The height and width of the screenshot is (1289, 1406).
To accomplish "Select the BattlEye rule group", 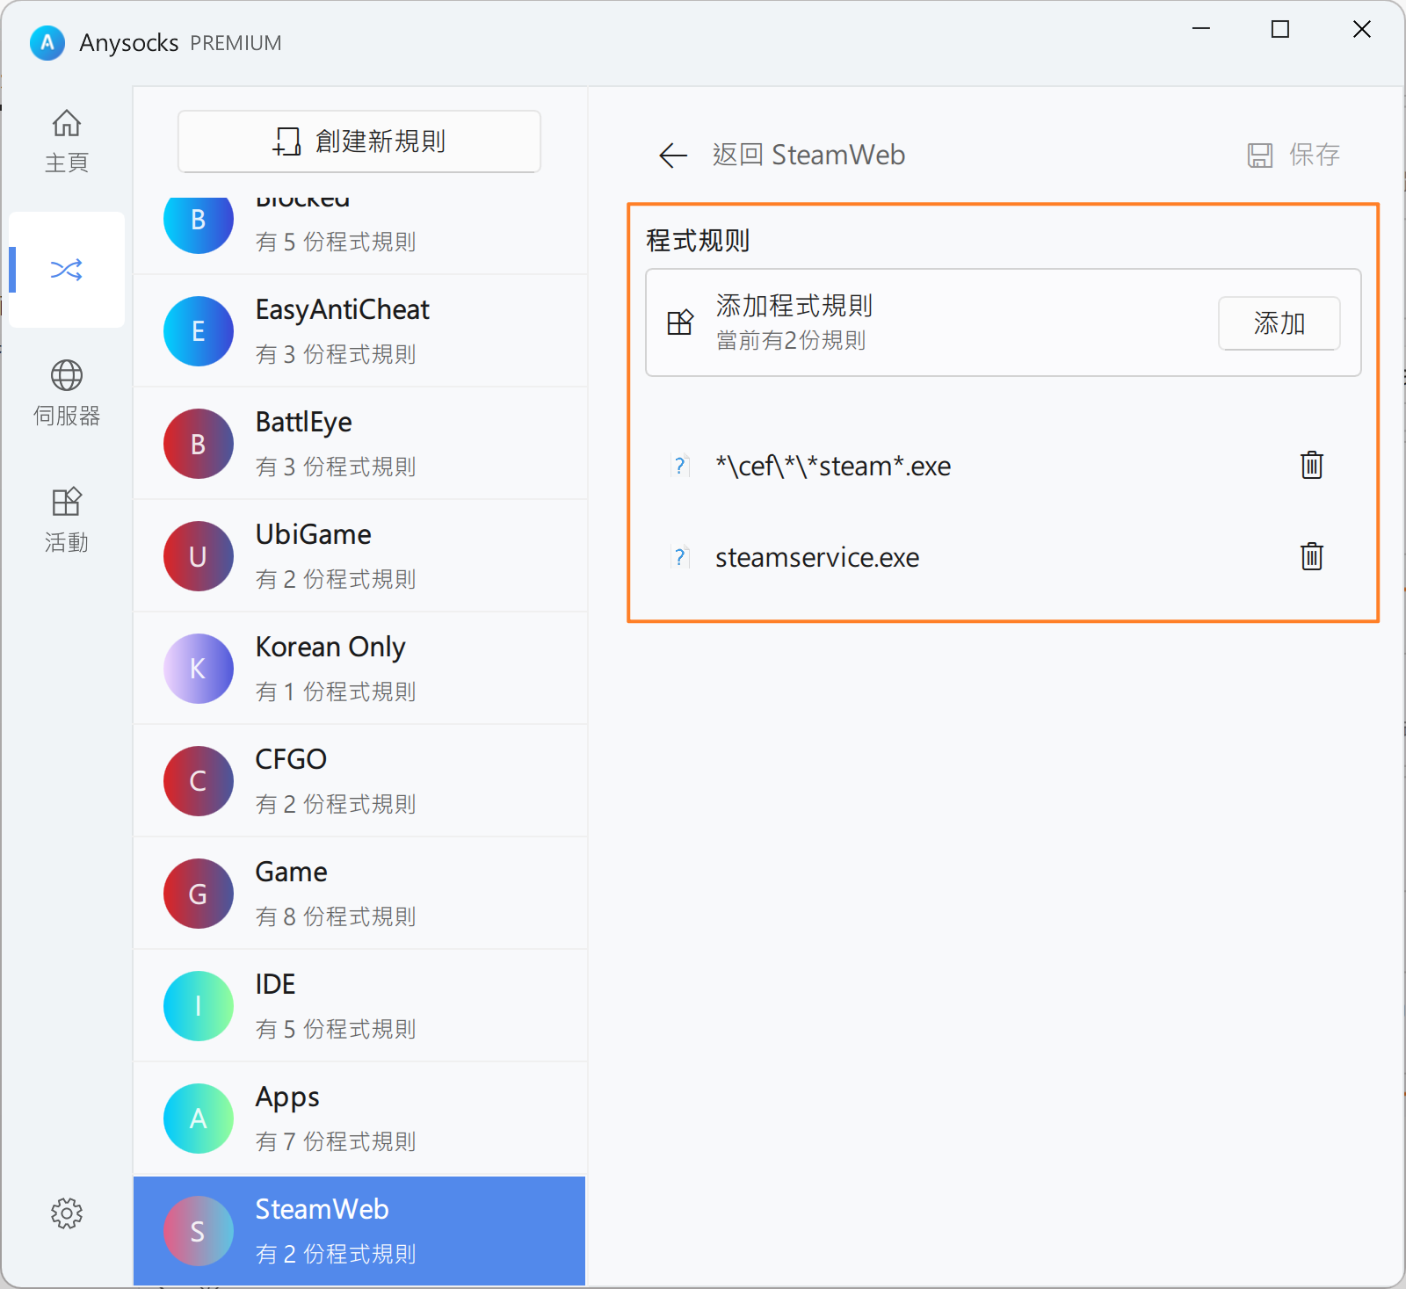I will pos(359,444).
